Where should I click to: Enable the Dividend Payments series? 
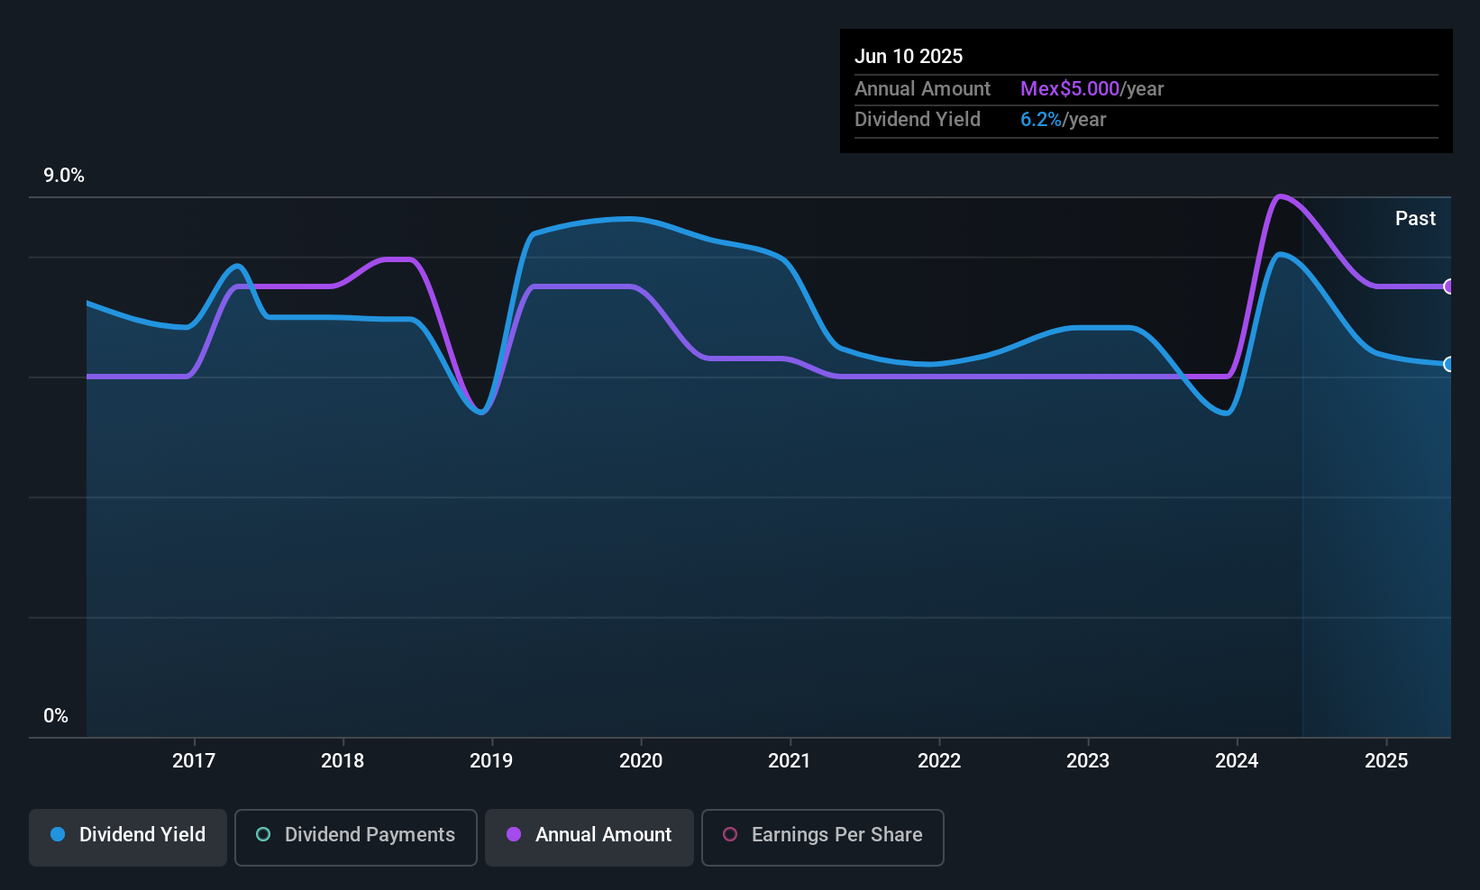pos(355,837)
